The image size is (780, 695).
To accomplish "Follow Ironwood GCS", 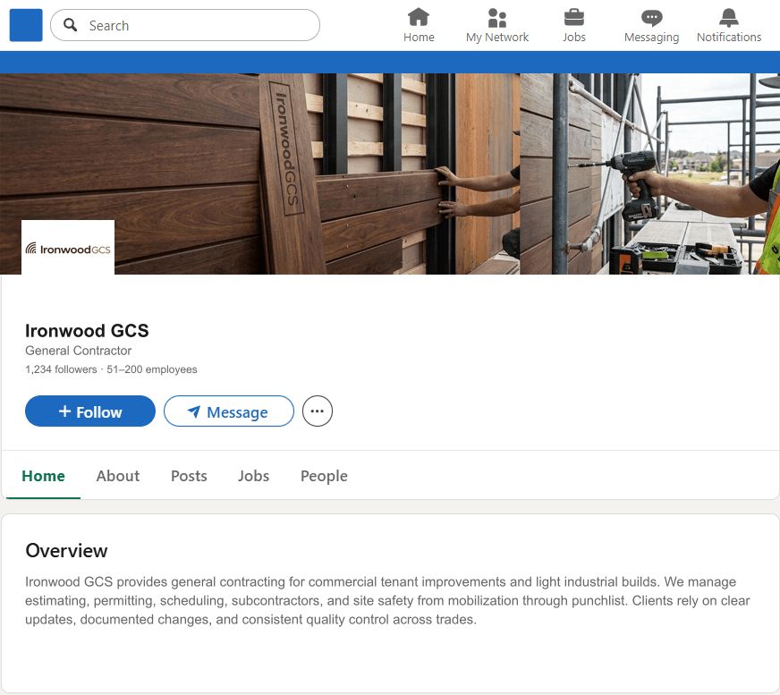I will point(89,411).
